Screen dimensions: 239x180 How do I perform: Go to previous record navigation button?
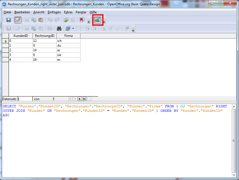75,99
